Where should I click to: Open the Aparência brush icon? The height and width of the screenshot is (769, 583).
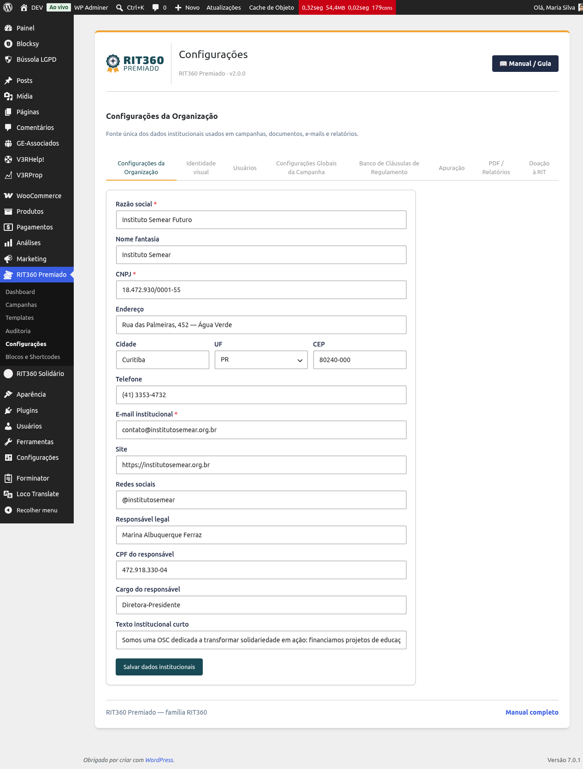pyautogui.click(x=8, y=394)
